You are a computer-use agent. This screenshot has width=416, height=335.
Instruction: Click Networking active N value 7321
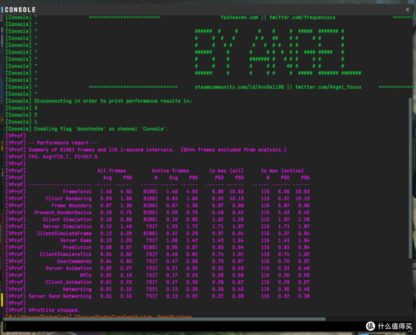pyautogui.click(x=152, y=290)
